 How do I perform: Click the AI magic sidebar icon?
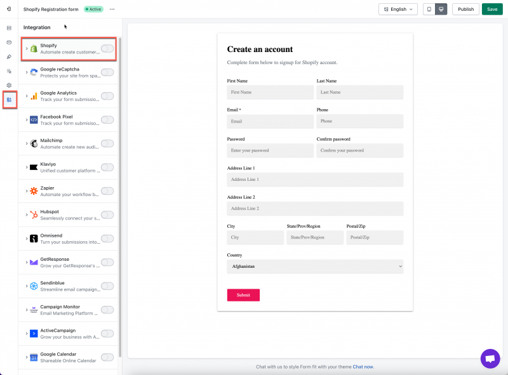[x=9, y=71]
